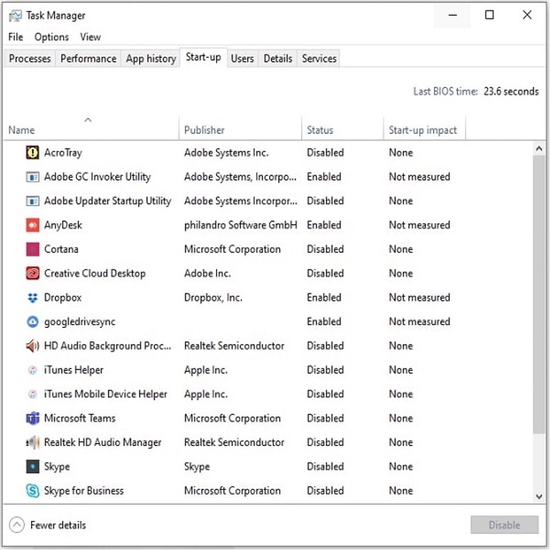Click the Cortana icon
Screen dimensions: 550x550
pyautogui.click(x=33, y=249)
